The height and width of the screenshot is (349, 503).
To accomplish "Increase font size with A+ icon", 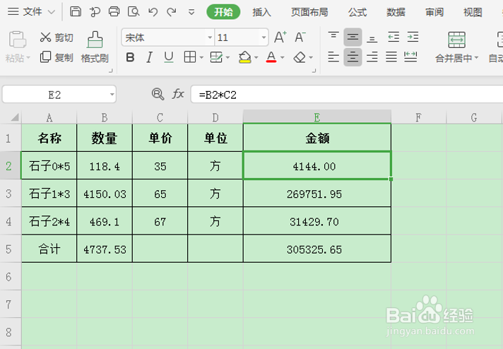I will tap(280, 37).
